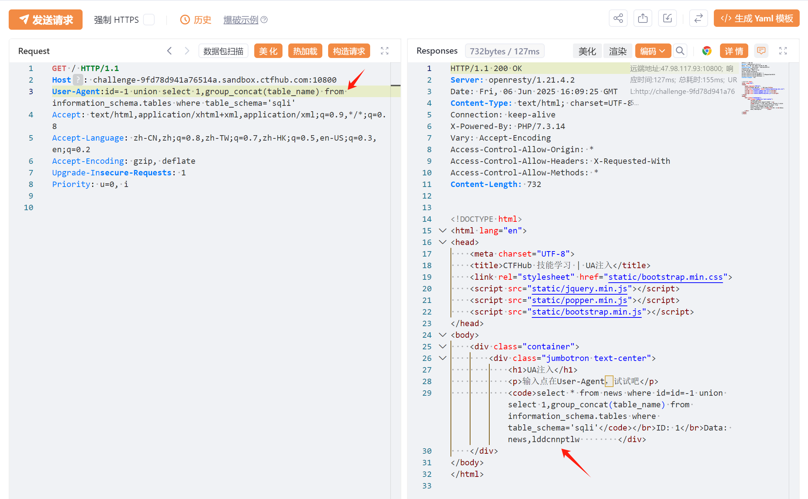This screenshot has width=808, height=499.
Task: Click the import download icon
Action: point(667,18)
